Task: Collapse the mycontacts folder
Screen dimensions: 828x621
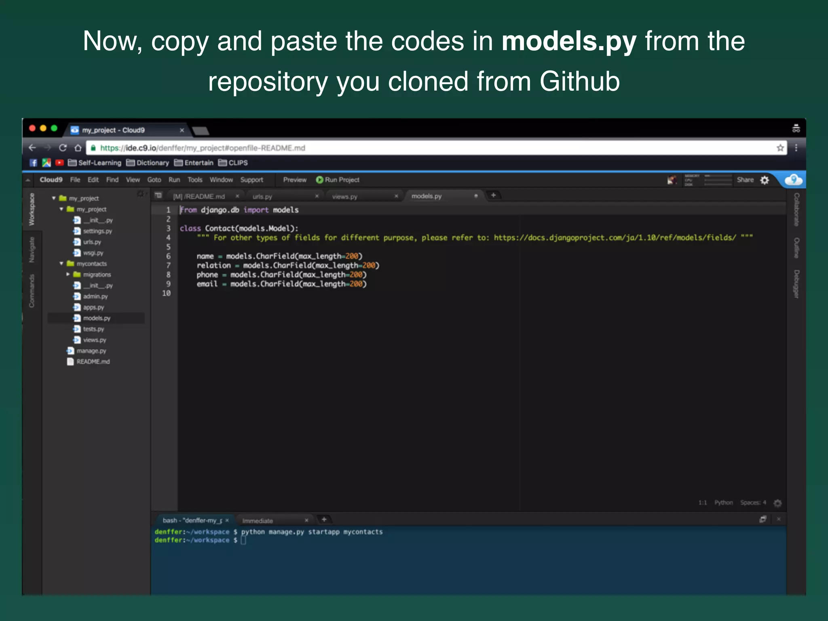Action: (61, 264)
